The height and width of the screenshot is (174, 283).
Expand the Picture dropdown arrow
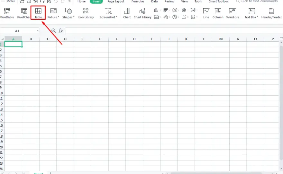(59, 17)
